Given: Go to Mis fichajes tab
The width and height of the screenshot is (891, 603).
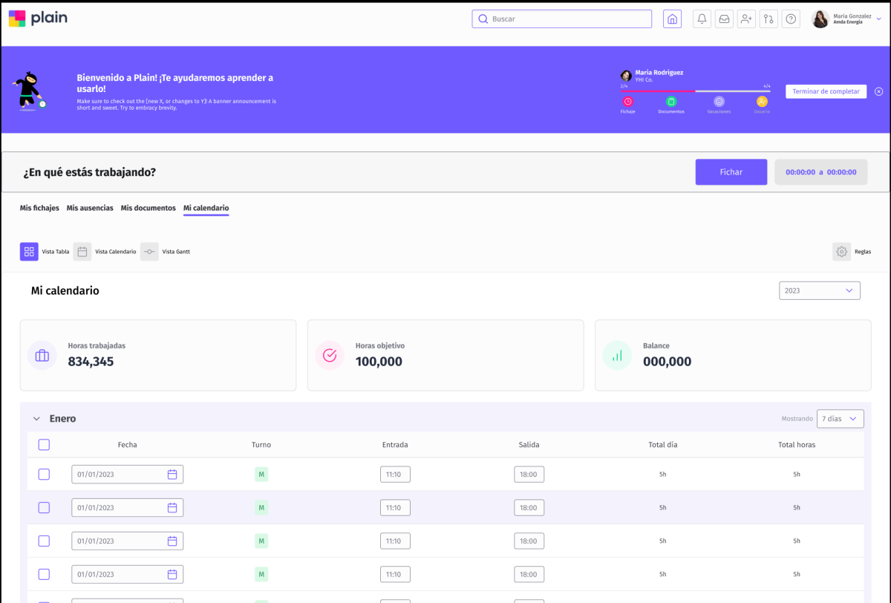Looking at the screenshot, I should tap(39, 208).
